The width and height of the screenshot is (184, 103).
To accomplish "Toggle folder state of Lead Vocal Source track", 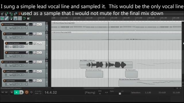I will point(47,60).
